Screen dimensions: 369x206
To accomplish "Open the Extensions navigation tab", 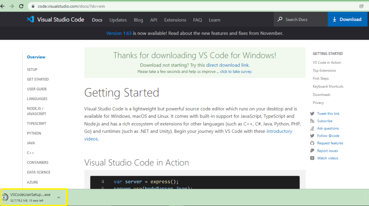I will pyautogui.click(x=175, y=20).
